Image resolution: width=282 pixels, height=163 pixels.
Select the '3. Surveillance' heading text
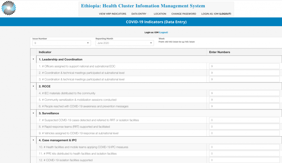click(49, 113)
